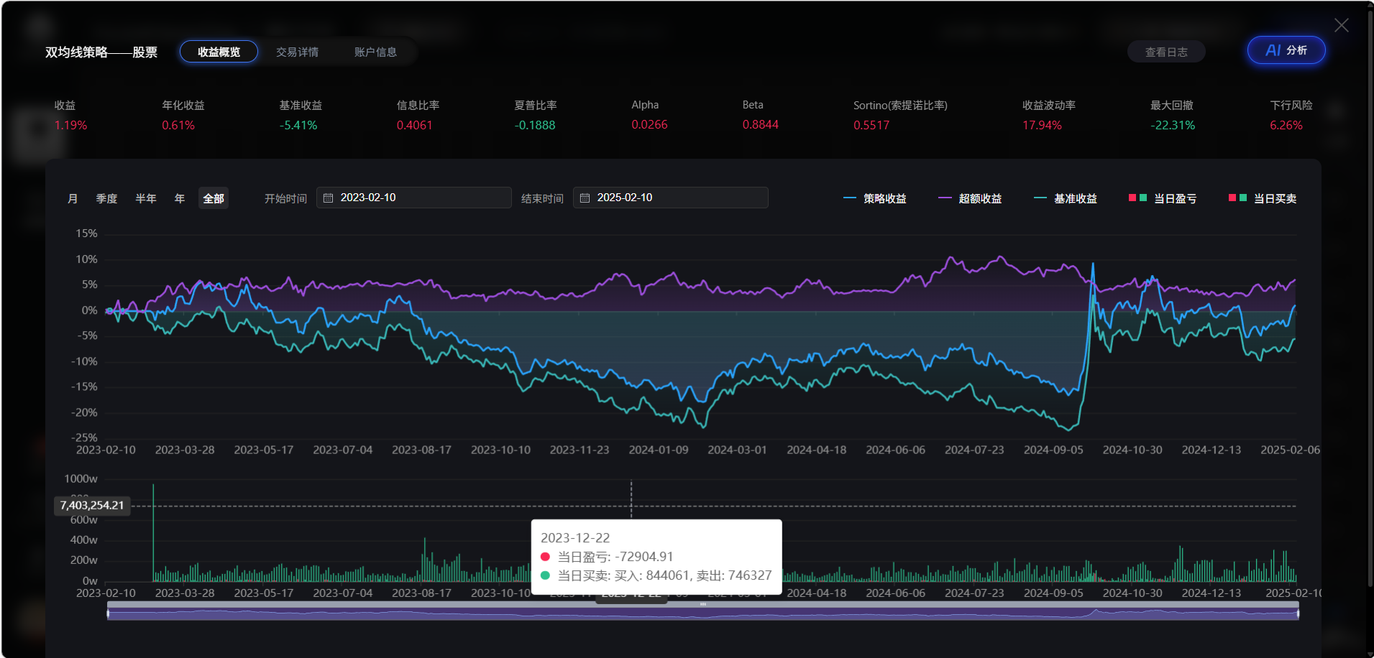Click the Alpha value 0.0266
The height and width of the screenshot is (658, 1374).
pos(649,125)
